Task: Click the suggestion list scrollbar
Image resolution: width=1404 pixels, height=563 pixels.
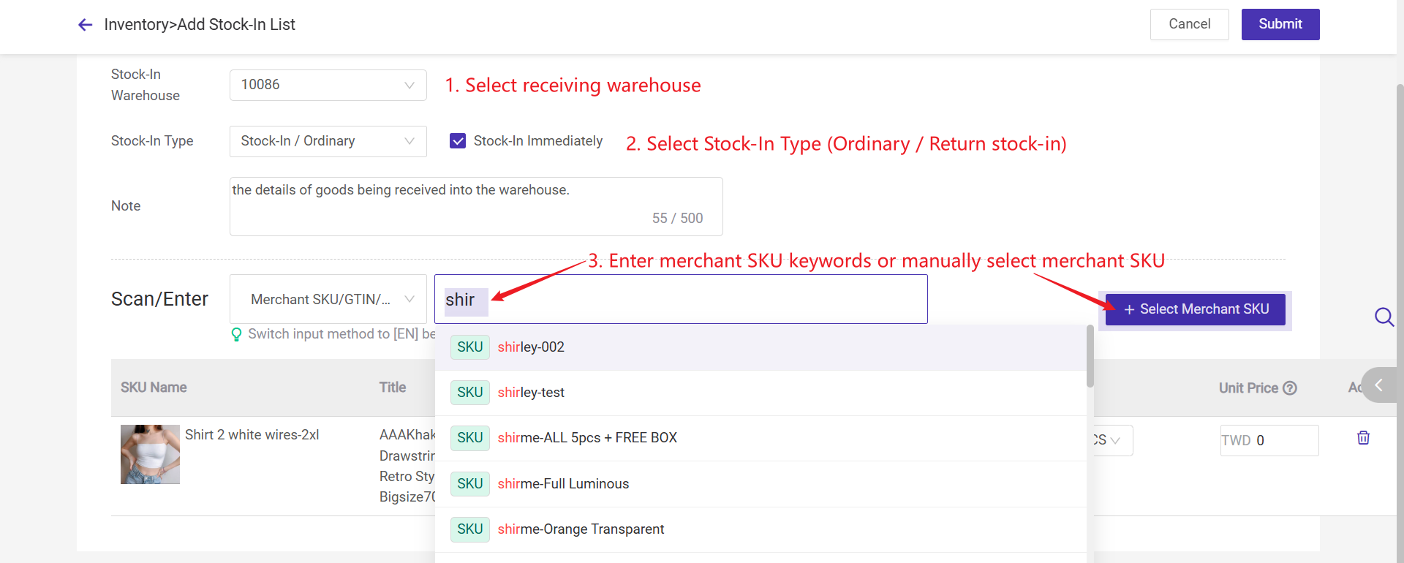Action: pyautogui.click(x=1090, y=356)
